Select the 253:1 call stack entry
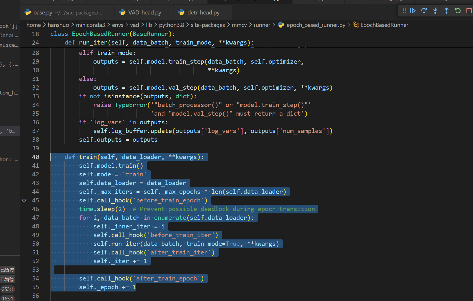473x301 pixels. (7, 289)
